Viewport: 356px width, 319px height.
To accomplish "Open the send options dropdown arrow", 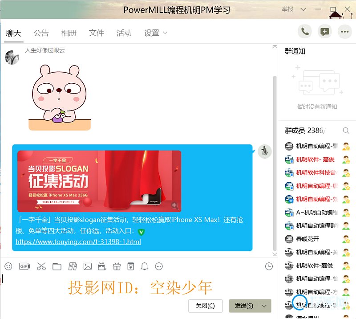I will [264, 306].
